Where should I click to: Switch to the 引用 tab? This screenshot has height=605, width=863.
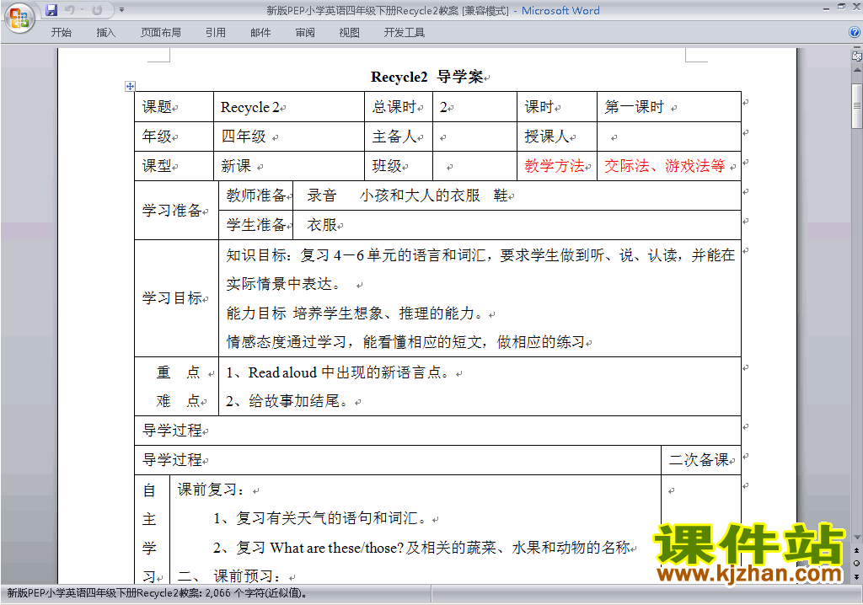[x=215, y=33]
